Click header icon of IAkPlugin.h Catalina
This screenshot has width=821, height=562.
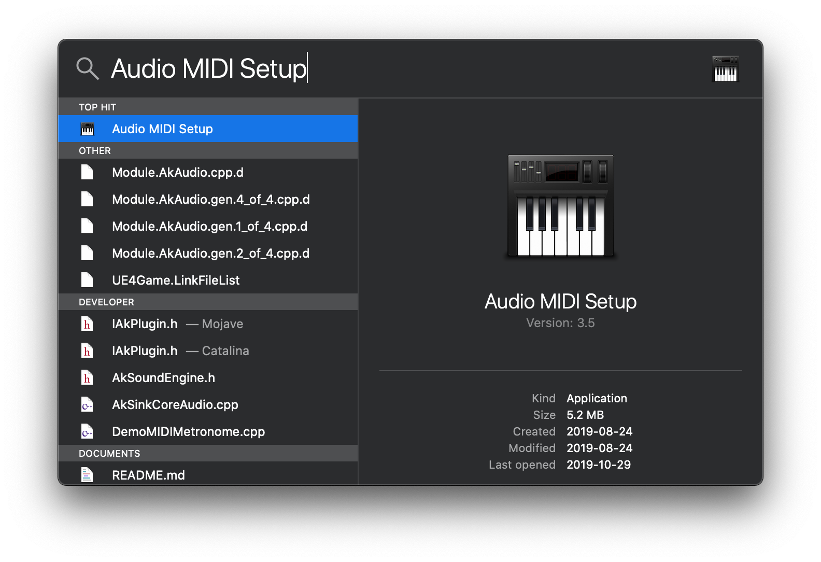87,350
